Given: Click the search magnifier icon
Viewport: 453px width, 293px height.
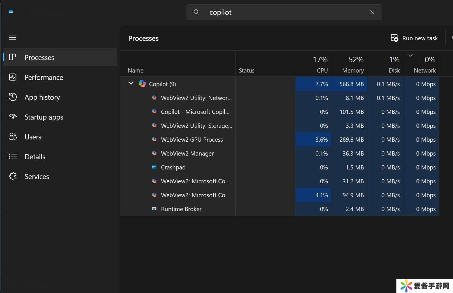Looking at the screenshot, I should tap(196, 12).
